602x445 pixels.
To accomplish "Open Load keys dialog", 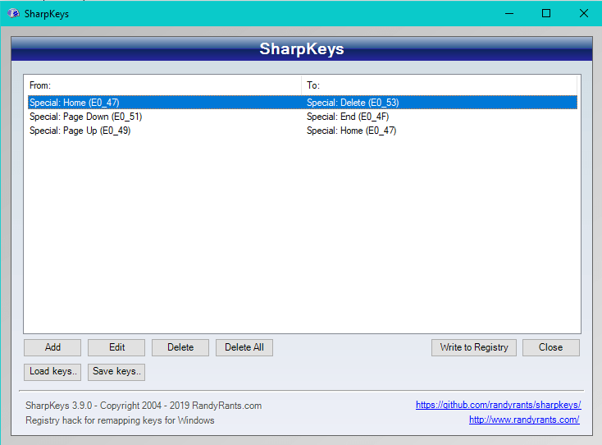I will 52,372.
